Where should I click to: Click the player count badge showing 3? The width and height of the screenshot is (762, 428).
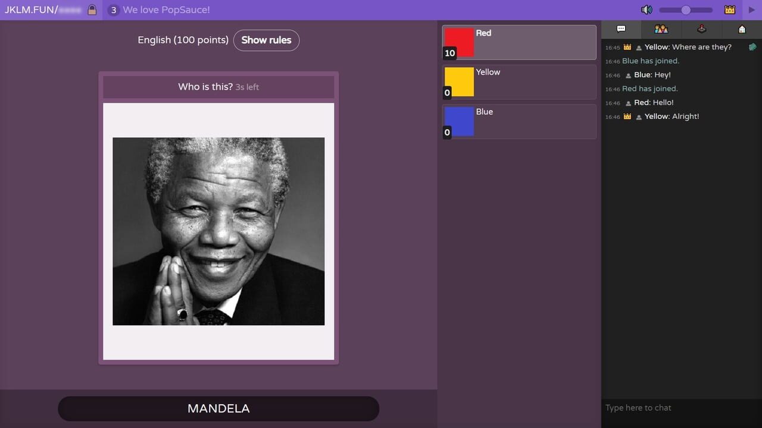coord(113,10)
